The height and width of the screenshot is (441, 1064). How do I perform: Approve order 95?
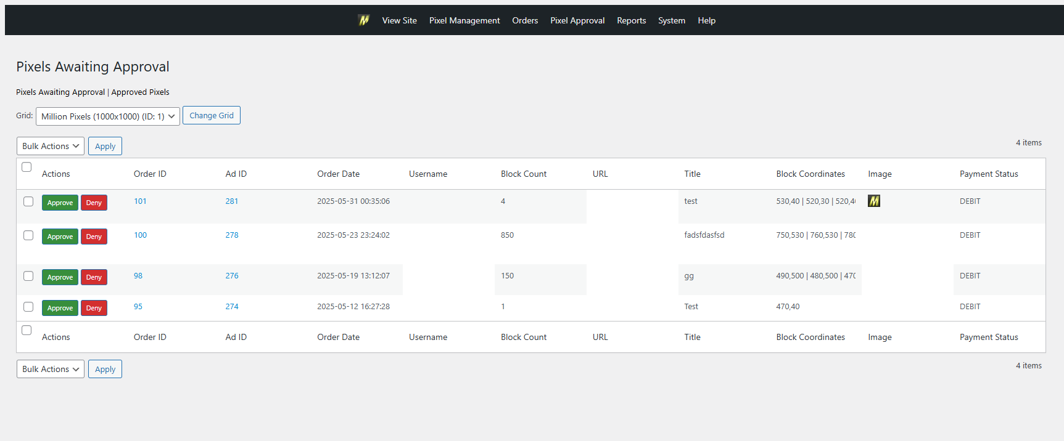(x=60, y=308)
